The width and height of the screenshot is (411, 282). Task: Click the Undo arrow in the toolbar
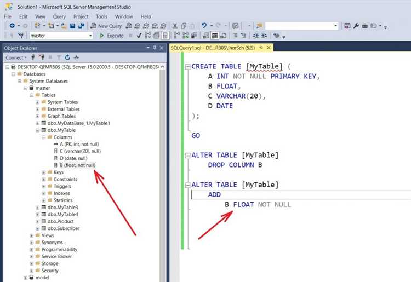point(204,26)
